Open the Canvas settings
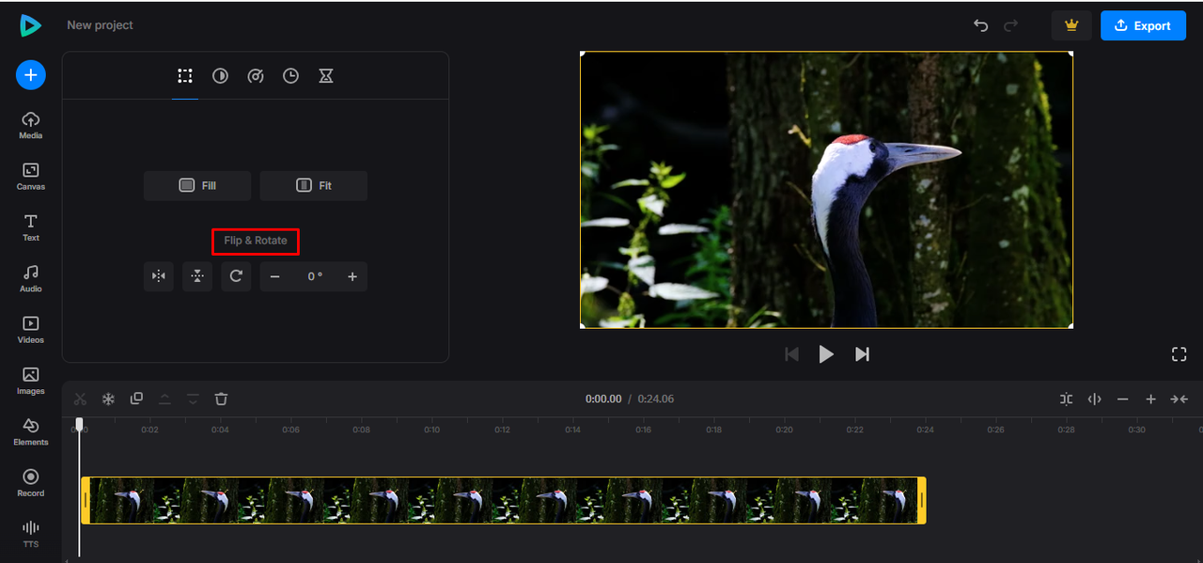The width and height of the screenshot is (1203, 563). click(31, 176)
